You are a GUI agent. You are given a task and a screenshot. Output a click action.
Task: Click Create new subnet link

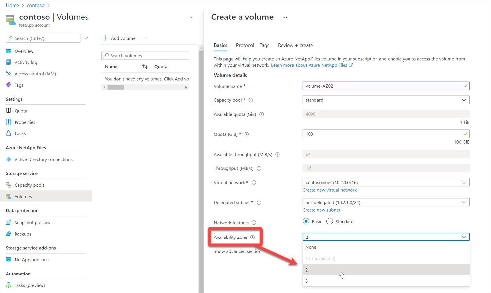[321, 210]
